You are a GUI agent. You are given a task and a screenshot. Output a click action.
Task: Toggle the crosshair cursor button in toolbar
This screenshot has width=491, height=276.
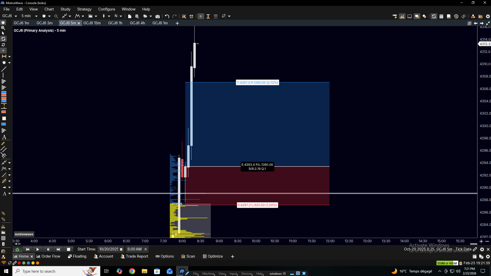[x=201, y=16]
